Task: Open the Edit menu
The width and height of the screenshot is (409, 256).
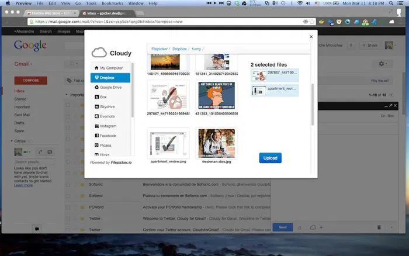Action: point(52,3)
